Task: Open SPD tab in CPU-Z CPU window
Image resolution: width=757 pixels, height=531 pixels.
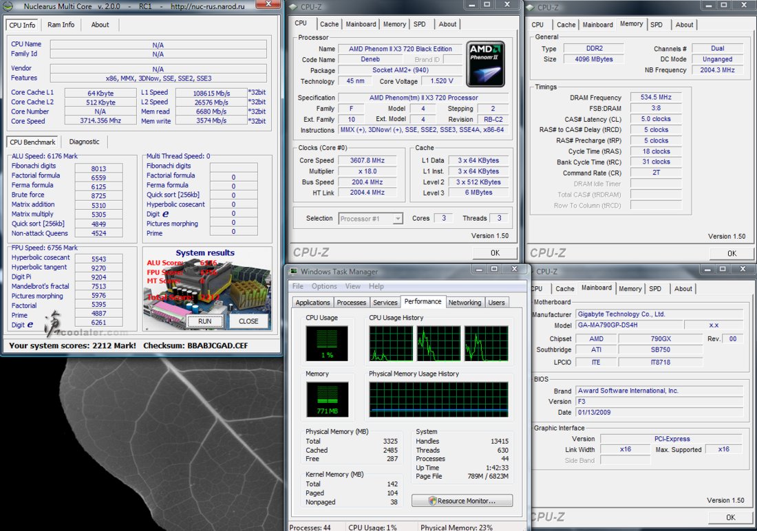Action: coord(420,24)
